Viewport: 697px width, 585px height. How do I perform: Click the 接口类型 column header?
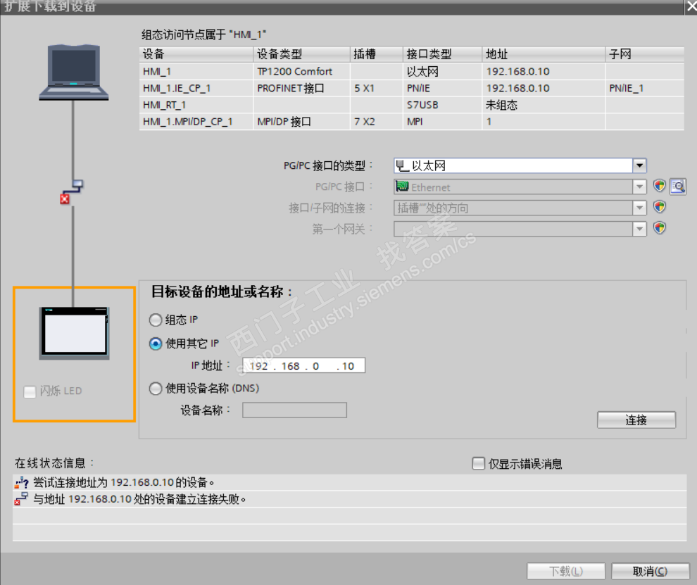pos(443,54)
